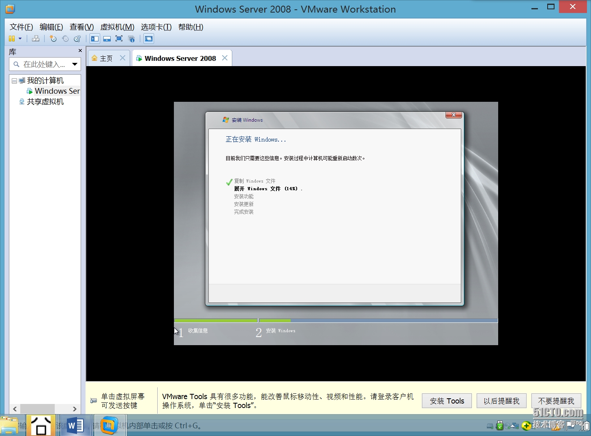
Task: Close the 安装 Windows setup dialog
Action: 454,115
